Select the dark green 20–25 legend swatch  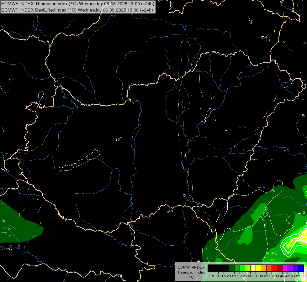tap(232, 268)
